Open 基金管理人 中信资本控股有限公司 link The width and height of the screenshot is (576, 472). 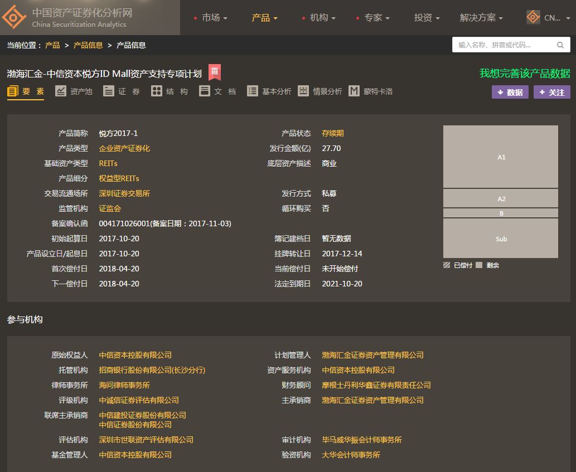click(x=135, y=455)
